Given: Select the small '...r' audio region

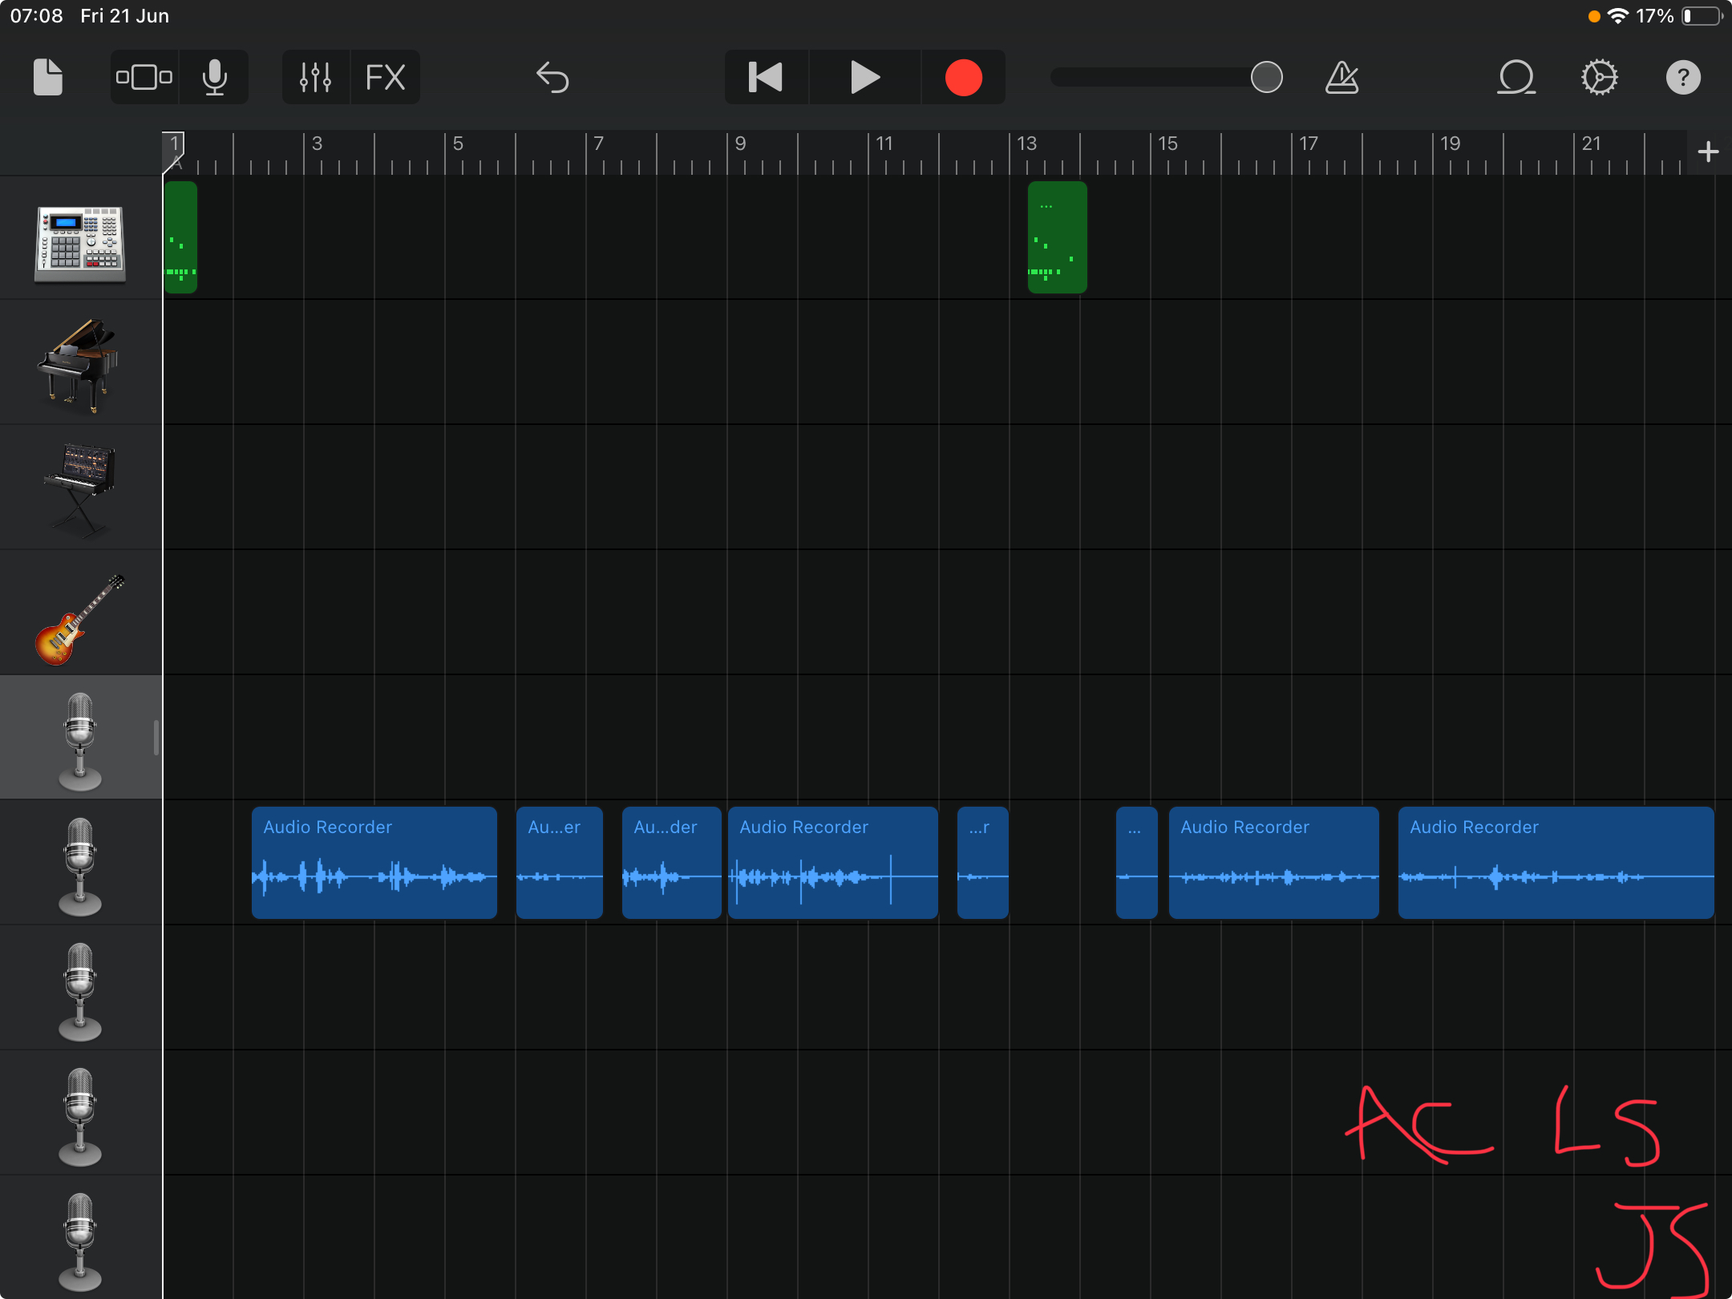Looking at the screenshot, I should (x=983, y=863).
